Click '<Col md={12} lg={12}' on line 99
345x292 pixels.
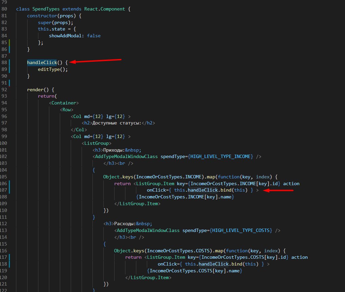point(98,137)
